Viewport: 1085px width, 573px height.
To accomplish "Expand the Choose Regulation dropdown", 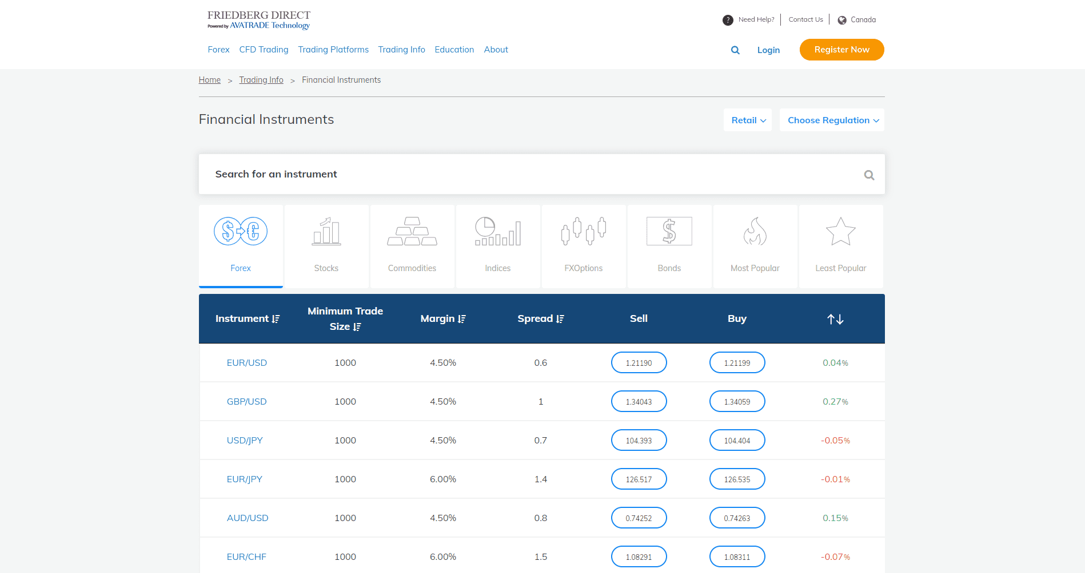I will pos(832,120).
